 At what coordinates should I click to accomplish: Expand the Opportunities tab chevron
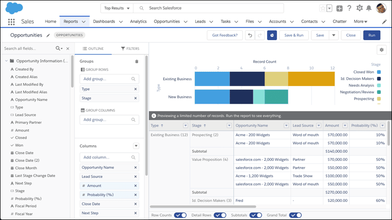[186, 22]
